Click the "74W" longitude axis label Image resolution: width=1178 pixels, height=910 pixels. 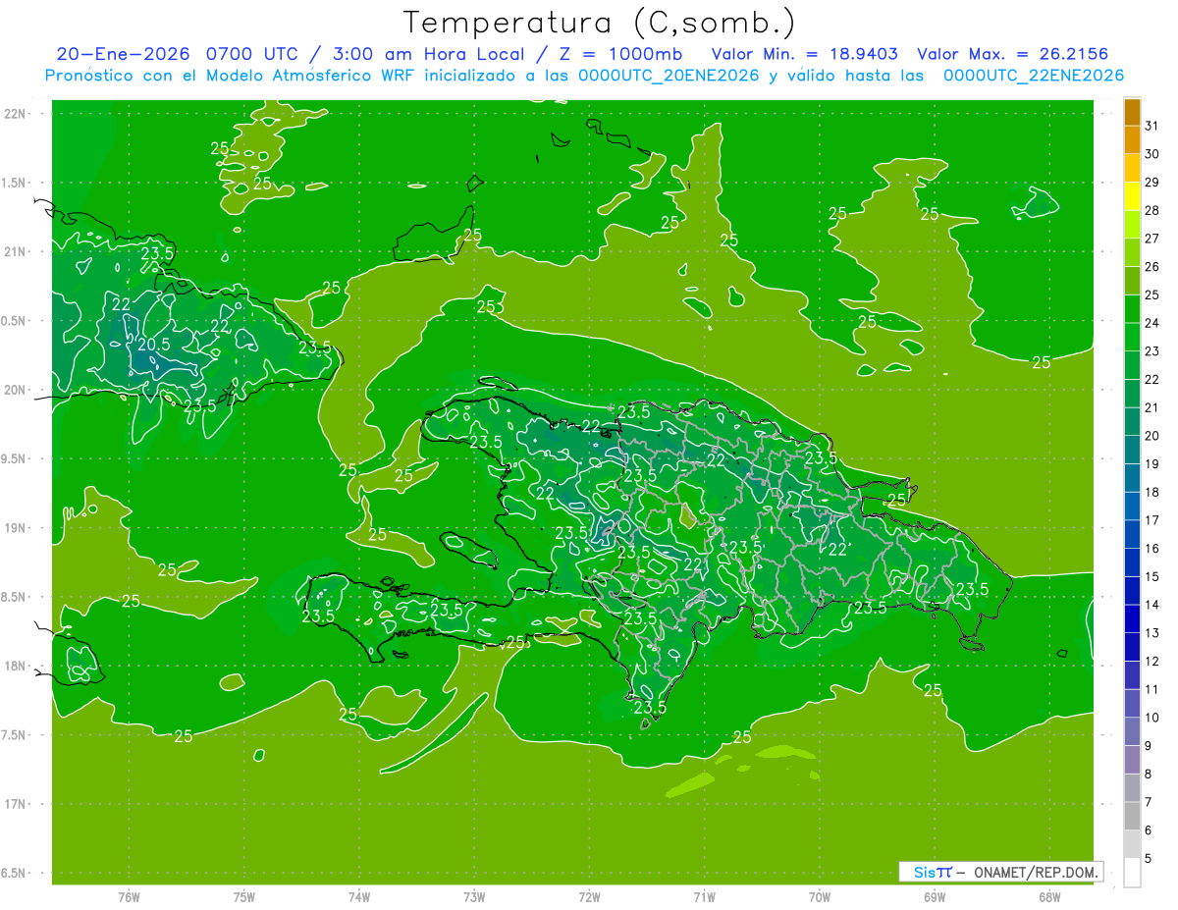coord(358,897)
